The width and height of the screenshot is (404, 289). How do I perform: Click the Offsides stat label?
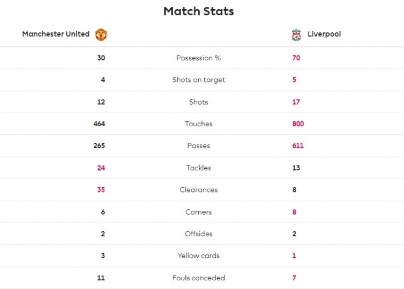pyautogui.click(x=199, y=234)
